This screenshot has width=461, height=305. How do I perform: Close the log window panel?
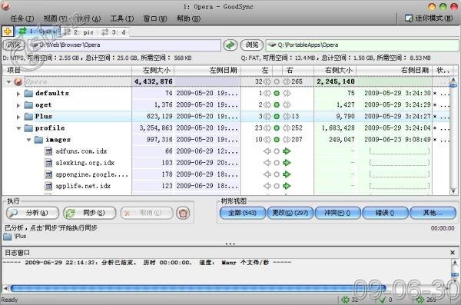[453, 252]
